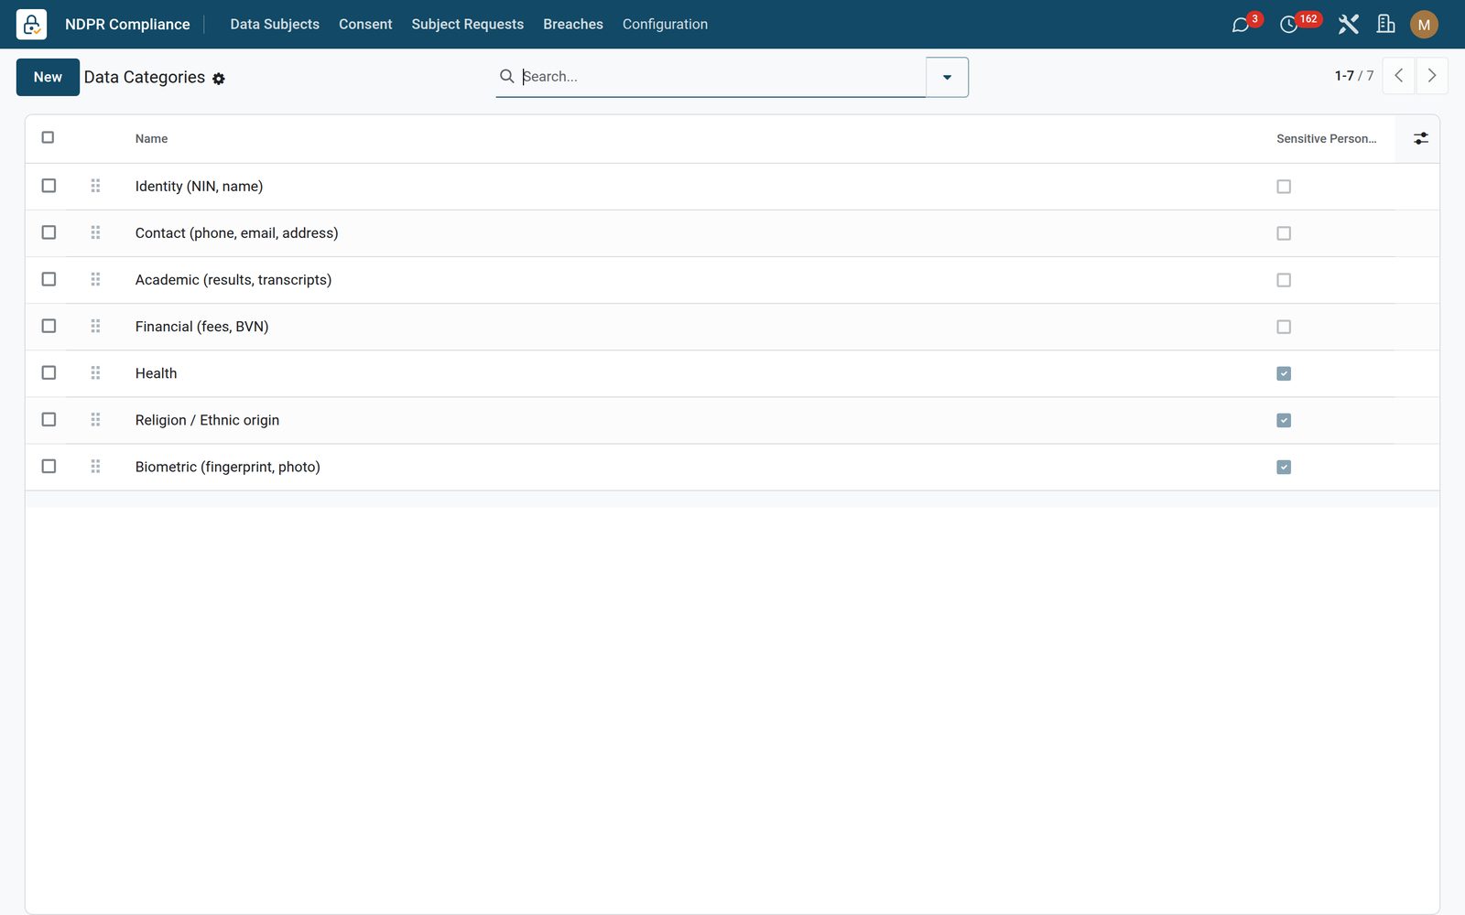Click the drag handle for Health row
This screenshot has height=915, width=1465.
[95, 372]
